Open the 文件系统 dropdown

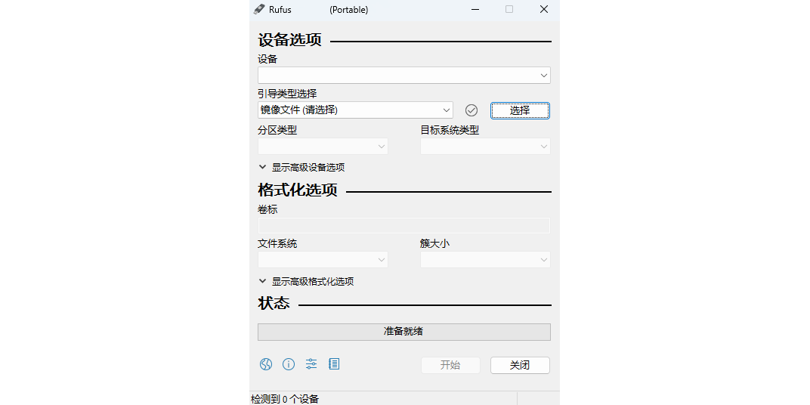(x=323, y=259)
